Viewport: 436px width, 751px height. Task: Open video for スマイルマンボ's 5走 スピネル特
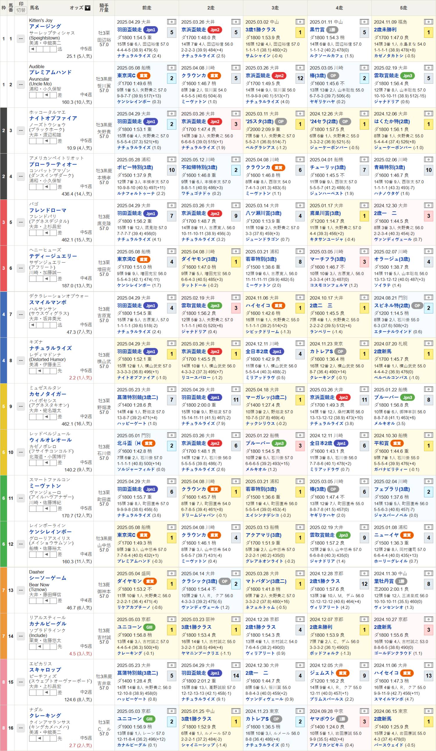pyautogui.click(x=428, y=298)
